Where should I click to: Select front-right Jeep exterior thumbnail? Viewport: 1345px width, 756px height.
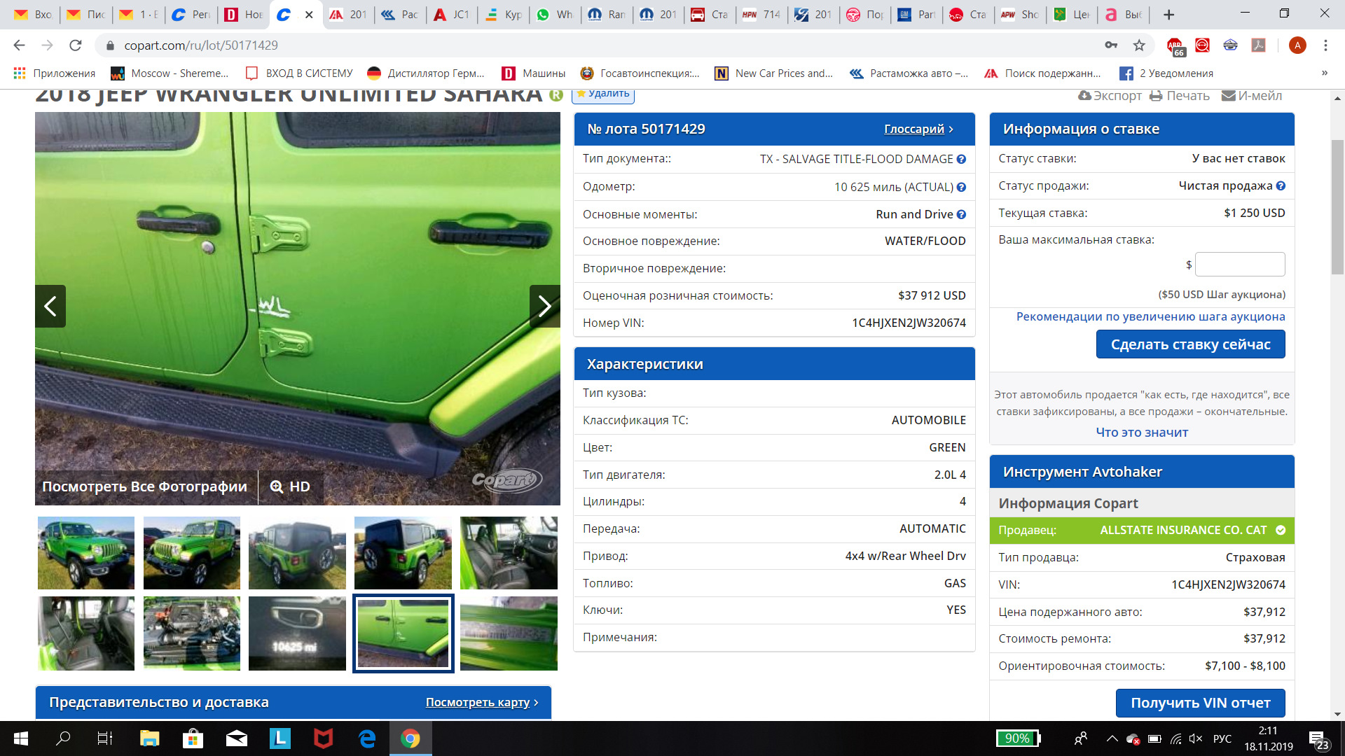click(x=191, y=553)
